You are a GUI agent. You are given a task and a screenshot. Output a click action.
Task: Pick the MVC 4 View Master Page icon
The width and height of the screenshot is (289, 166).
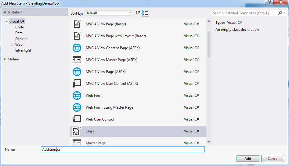(x=77, y=60)
